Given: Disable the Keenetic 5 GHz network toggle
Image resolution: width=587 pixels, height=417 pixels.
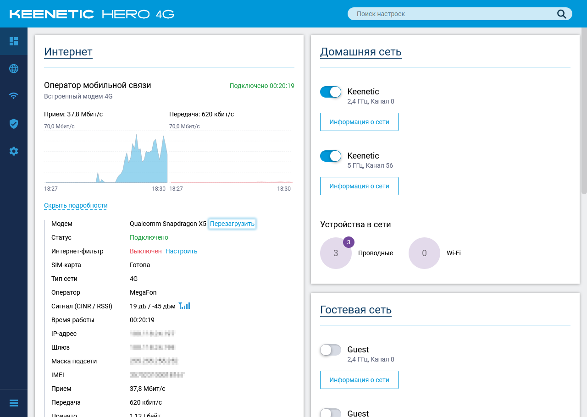Looking at the screenshot, I should (331, 156).
